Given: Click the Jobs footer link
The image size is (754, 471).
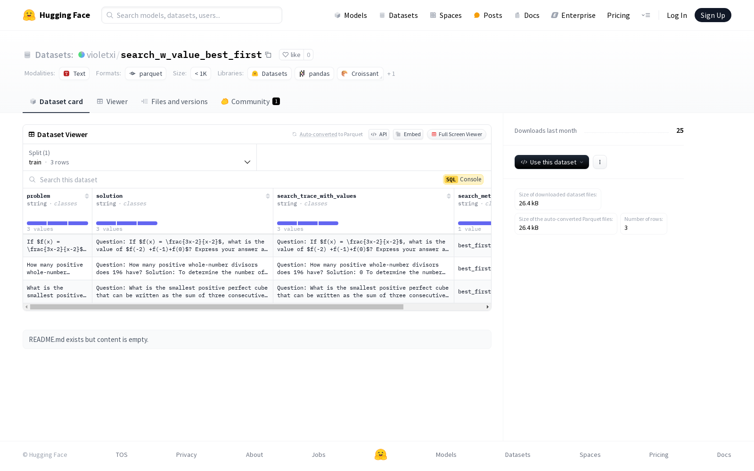Looking at the screenshot, I should (319, 455).
